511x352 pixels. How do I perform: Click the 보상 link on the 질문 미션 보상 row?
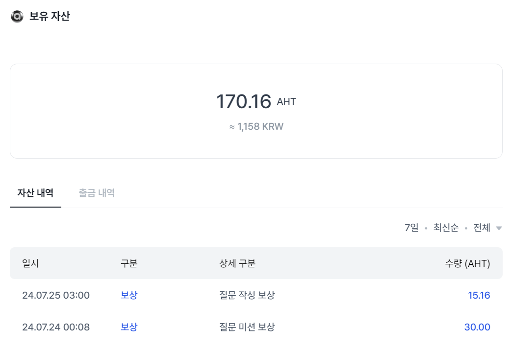click(x=128, y=327)
